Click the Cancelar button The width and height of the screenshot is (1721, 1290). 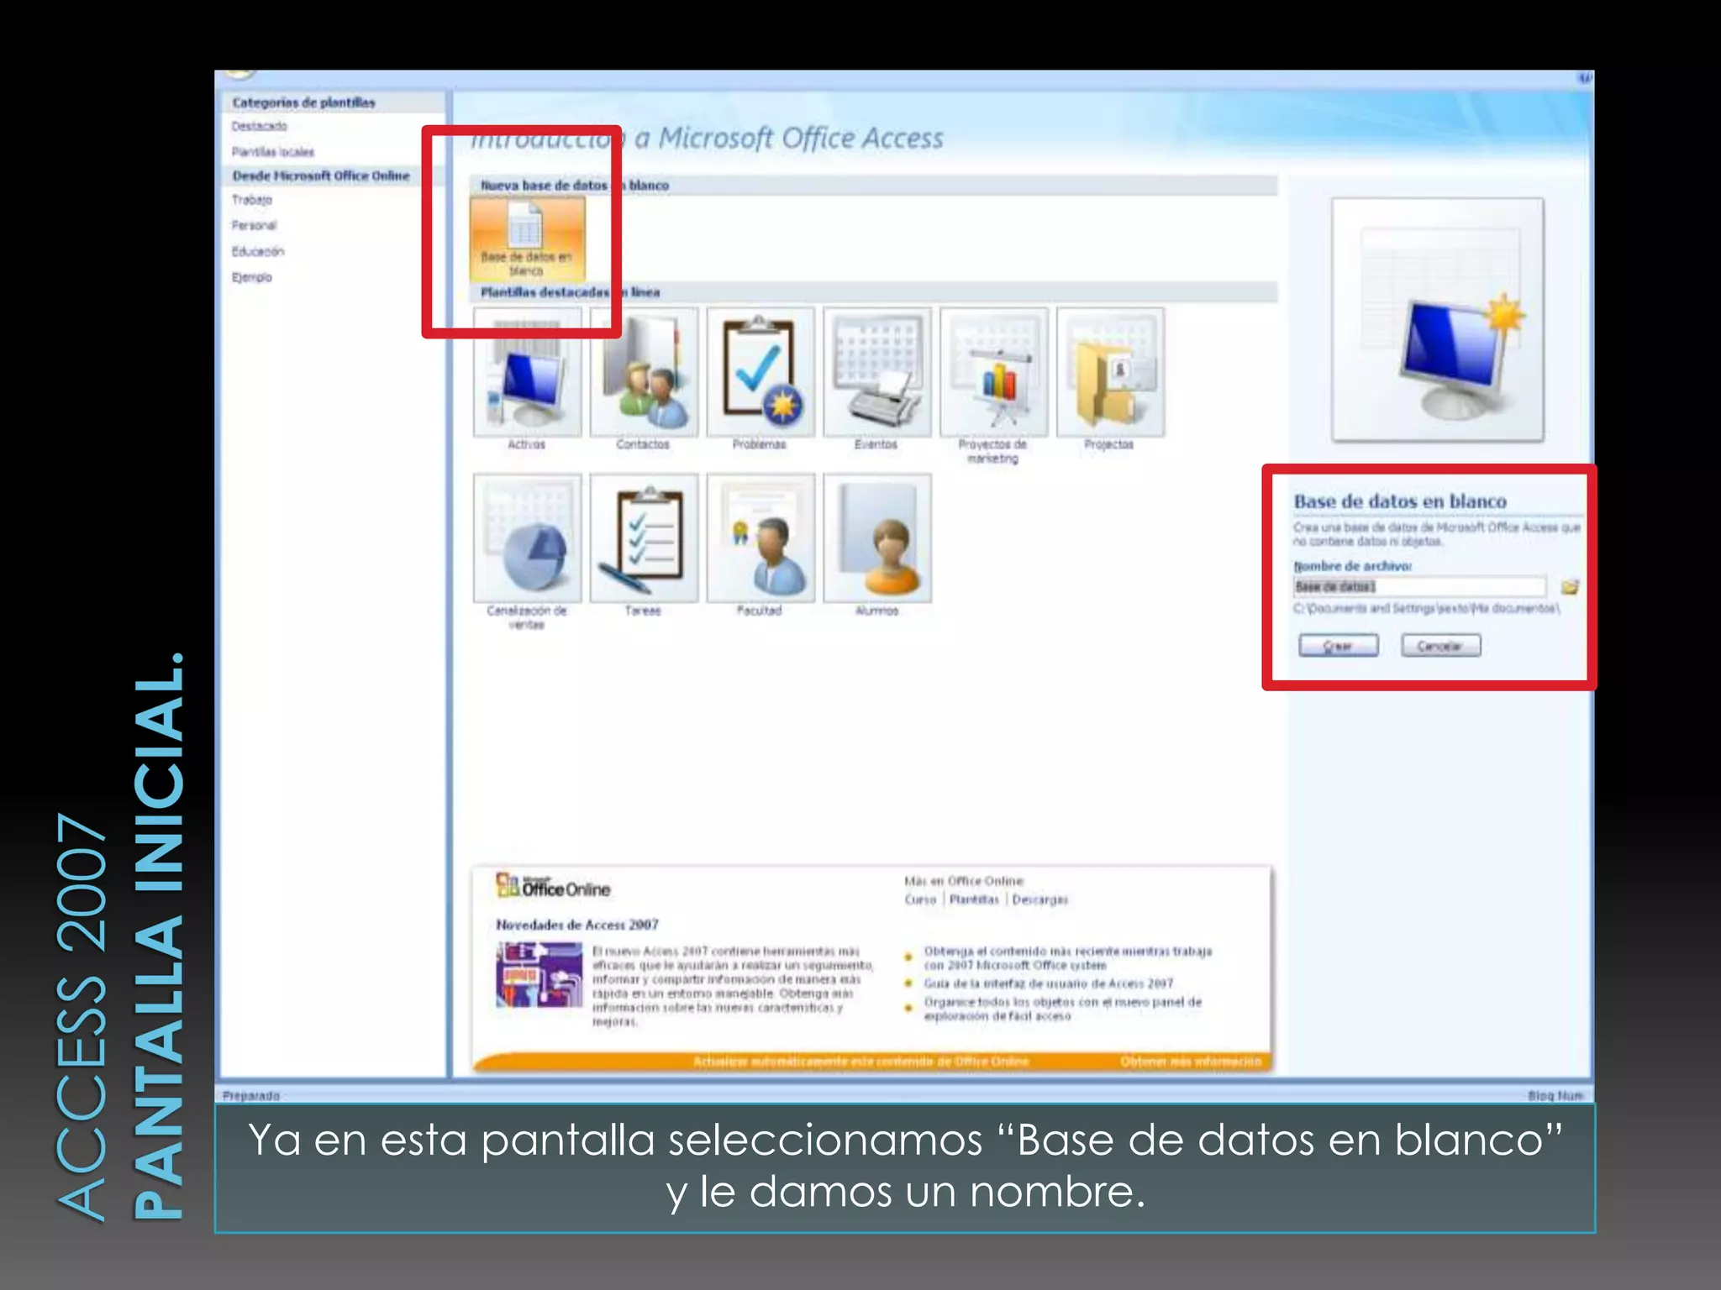coord(1440,646)
